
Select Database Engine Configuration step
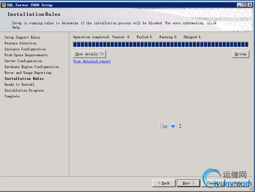32,67
